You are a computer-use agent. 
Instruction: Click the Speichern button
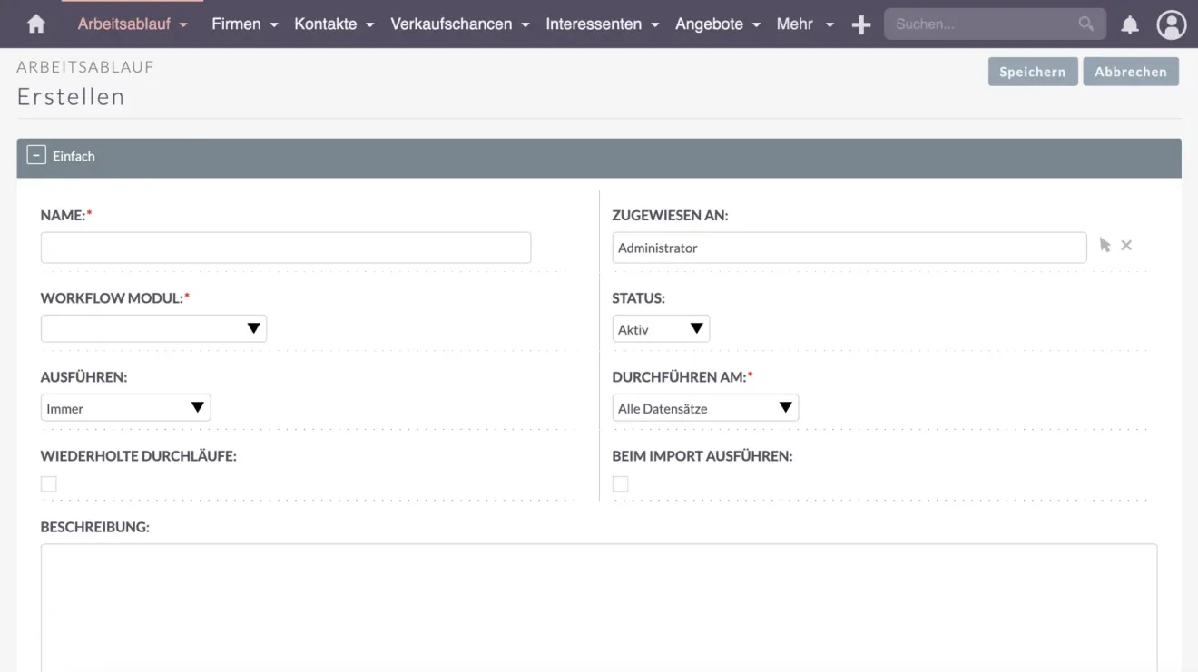click(x=1032, y=71)
